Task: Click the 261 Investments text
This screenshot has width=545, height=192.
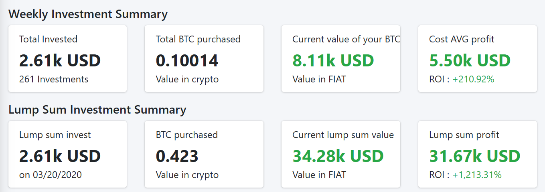Action: pos(54,79)
